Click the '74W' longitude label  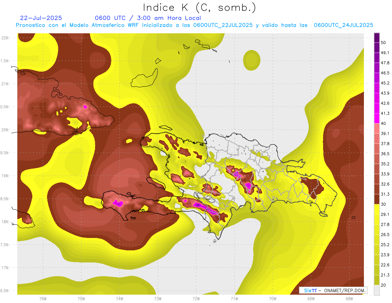click(x=119, y=298)
